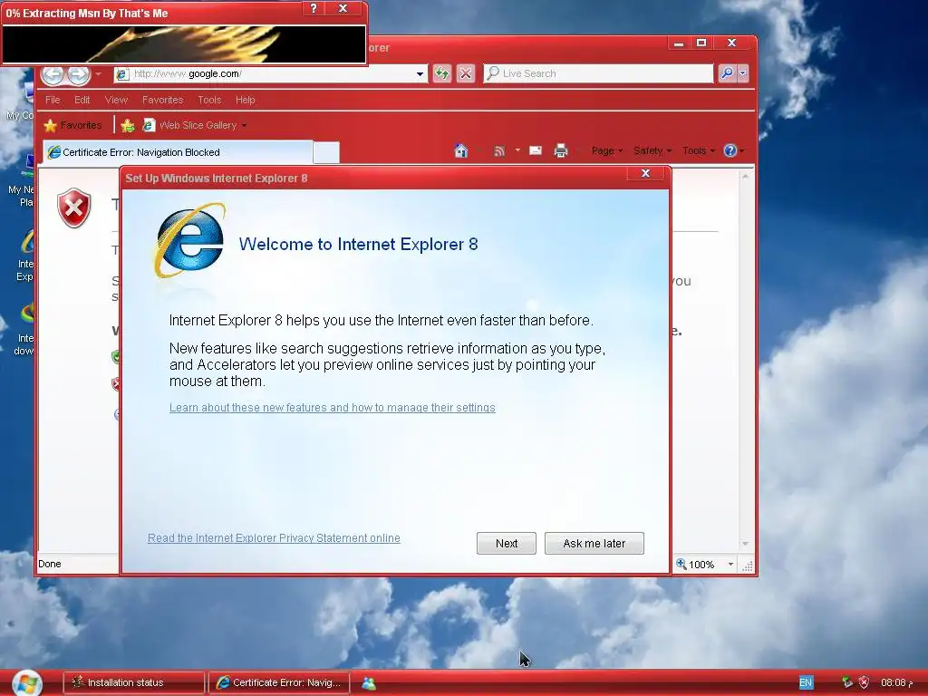Open a new blank tab

(326, 152)
